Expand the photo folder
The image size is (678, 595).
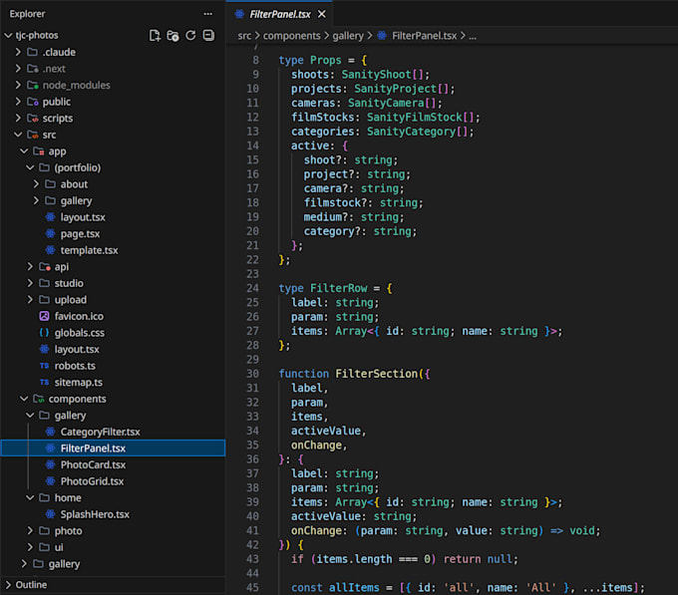click(30, 530)
